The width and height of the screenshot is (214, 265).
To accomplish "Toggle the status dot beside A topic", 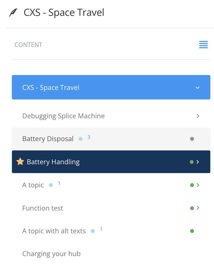I will click(x=192, y=185).
